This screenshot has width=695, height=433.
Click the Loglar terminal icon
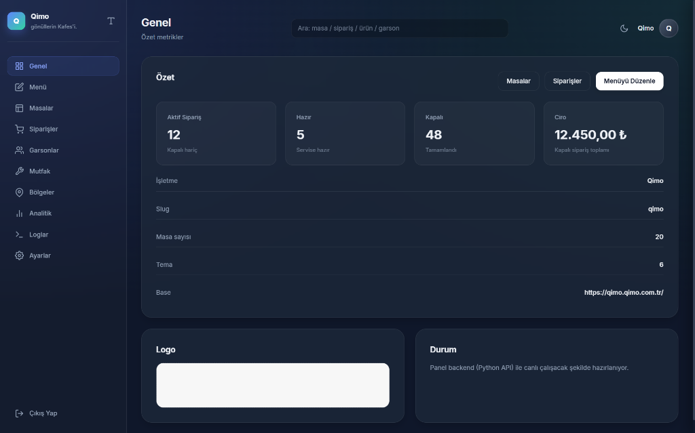point(19,234)
